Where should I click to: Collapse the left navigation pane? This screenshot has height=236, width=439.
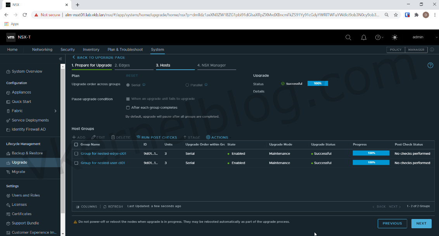[x=60, y=59]
